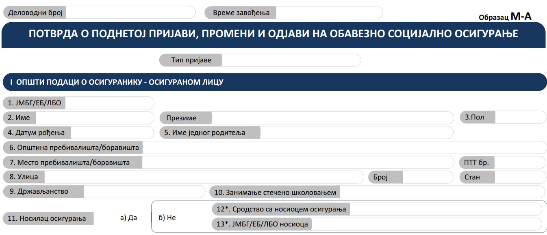The image size is (547, 235).
Task: Click the Датум рођења input field
Action: tap(112, 132)
